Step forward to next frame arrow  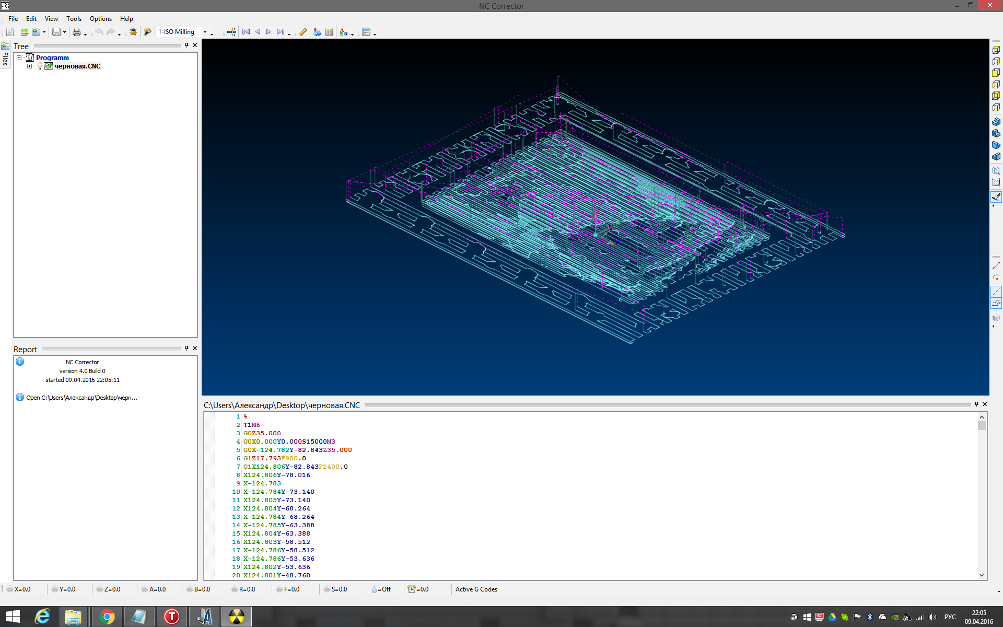tap(269, 32)
